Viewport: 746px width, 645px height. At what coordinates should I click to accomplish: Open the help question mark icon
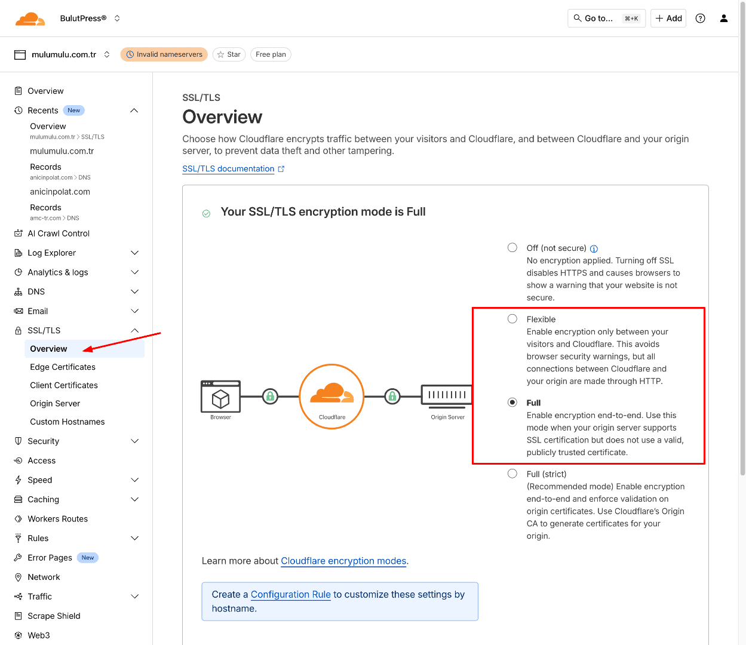click(x=700, y=19)
